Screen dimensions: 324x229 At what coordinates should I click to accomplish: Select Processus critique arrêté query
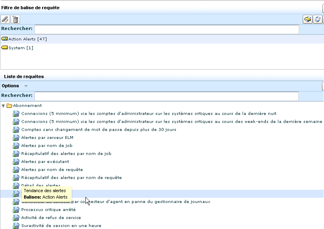coord(49,210)
